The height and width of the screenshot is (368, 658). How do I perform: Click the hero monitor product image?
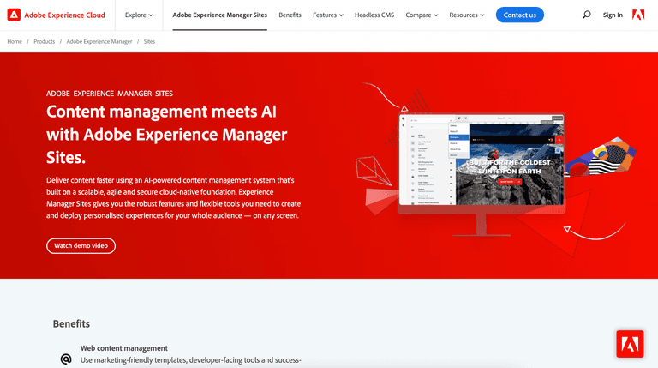click(482, 174)
